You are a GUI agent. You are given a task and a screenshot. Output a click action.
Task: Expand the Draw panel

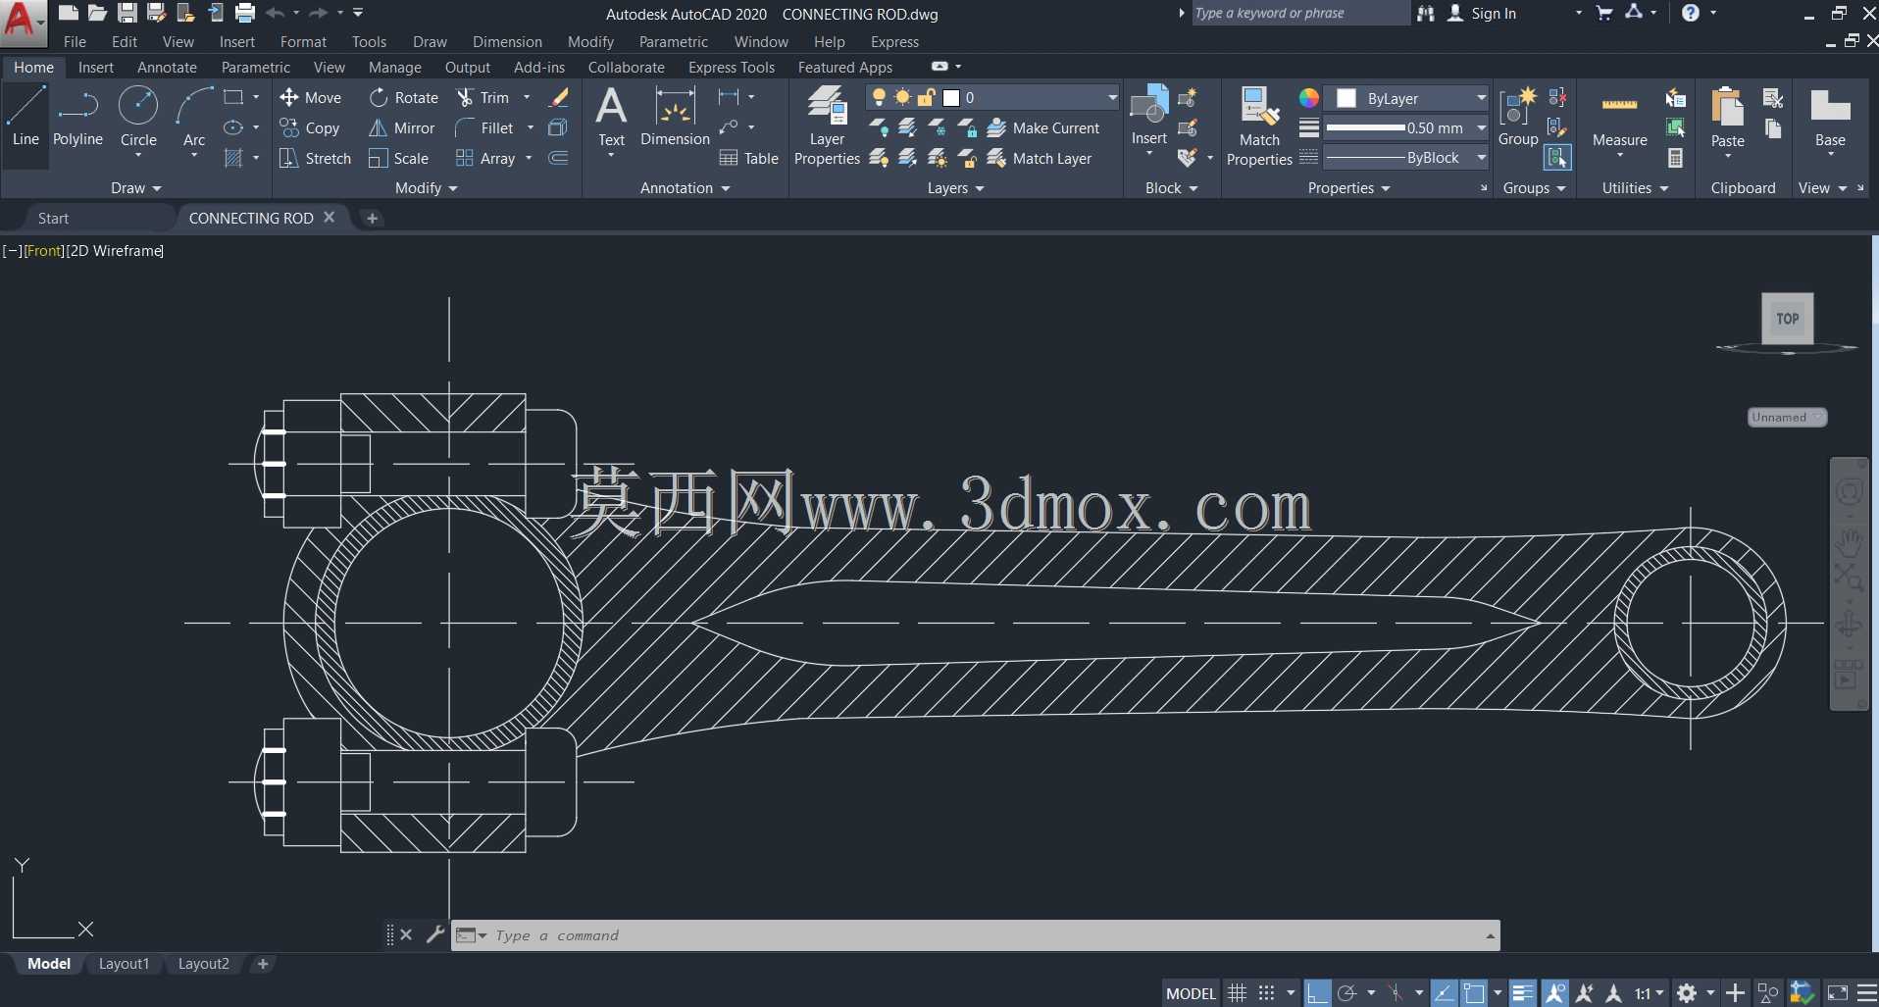[135, 188]
